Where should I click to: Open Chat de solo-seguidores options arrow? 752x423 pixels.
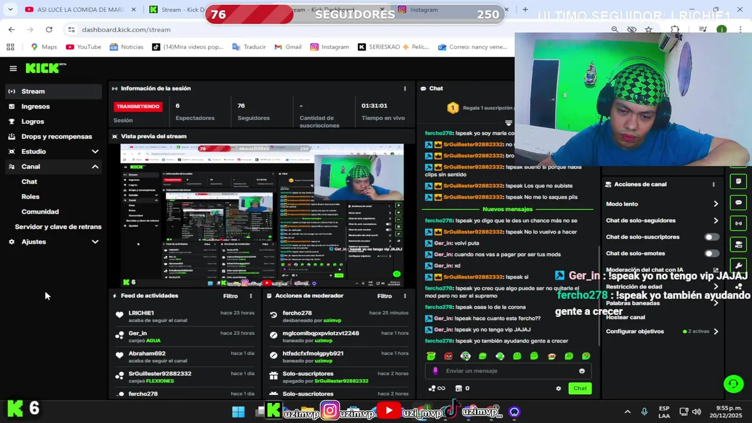click(716, 221)
